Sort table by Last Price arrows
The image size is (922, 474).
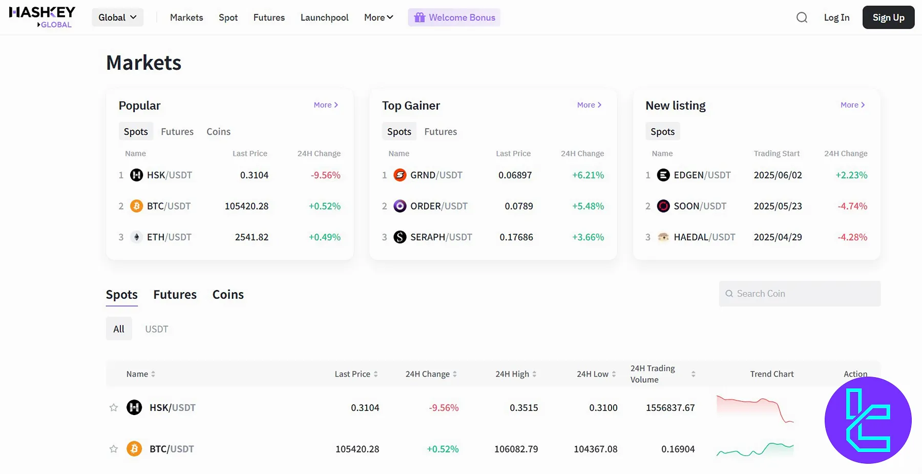[375, 374]
